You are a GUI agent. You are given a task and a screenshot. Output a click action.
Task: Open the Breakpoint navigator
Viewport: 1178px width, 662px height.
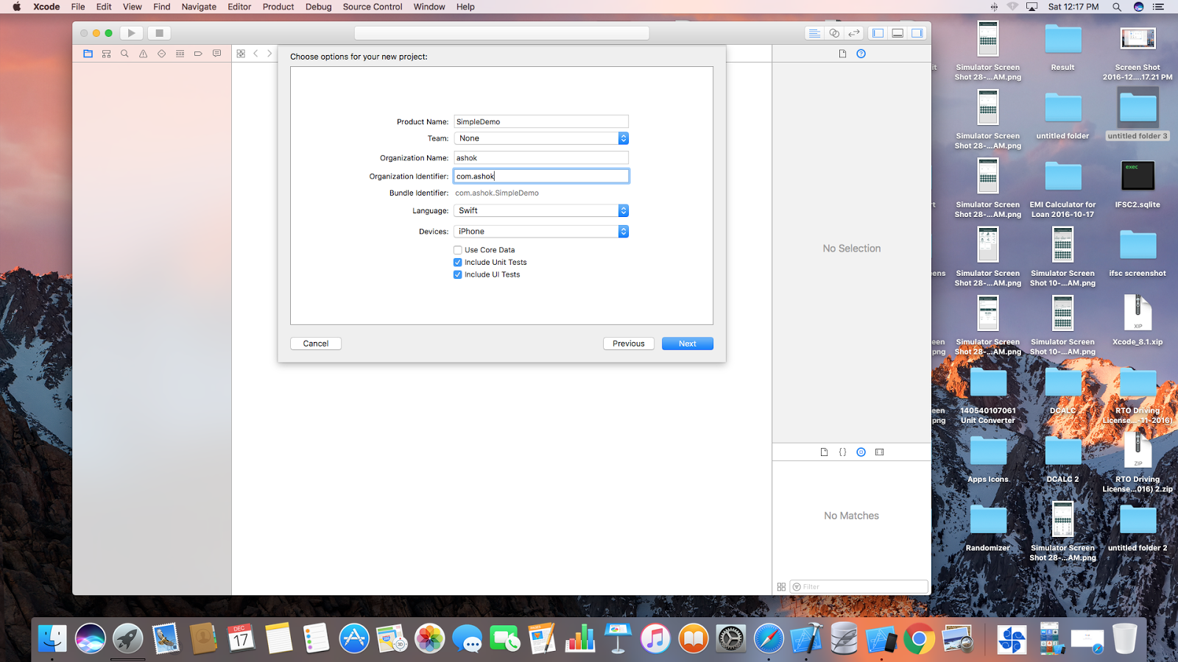(199, 54)
